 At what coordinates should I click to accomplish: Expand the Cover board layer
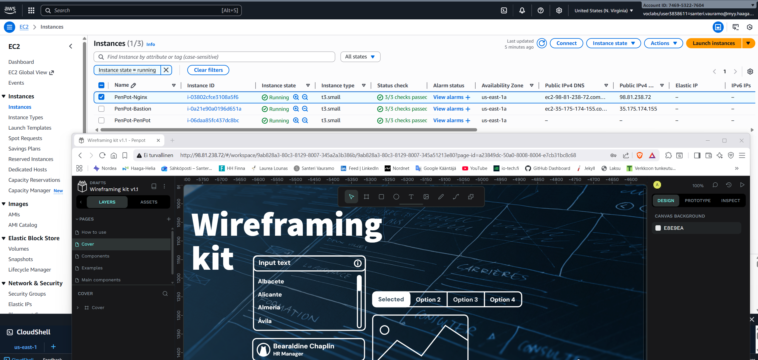(x=78, y=308)
